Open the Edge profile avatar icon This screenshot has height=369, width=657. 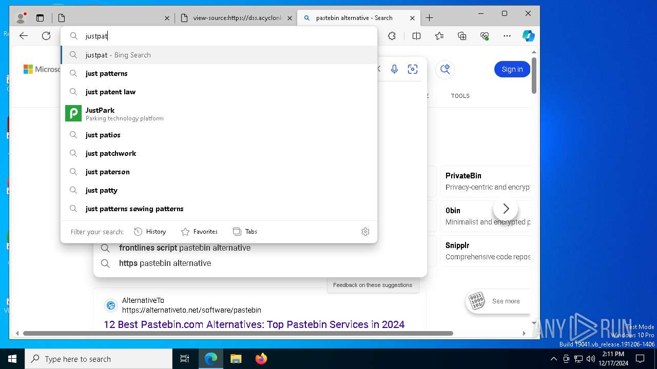[x=21, y=18]
